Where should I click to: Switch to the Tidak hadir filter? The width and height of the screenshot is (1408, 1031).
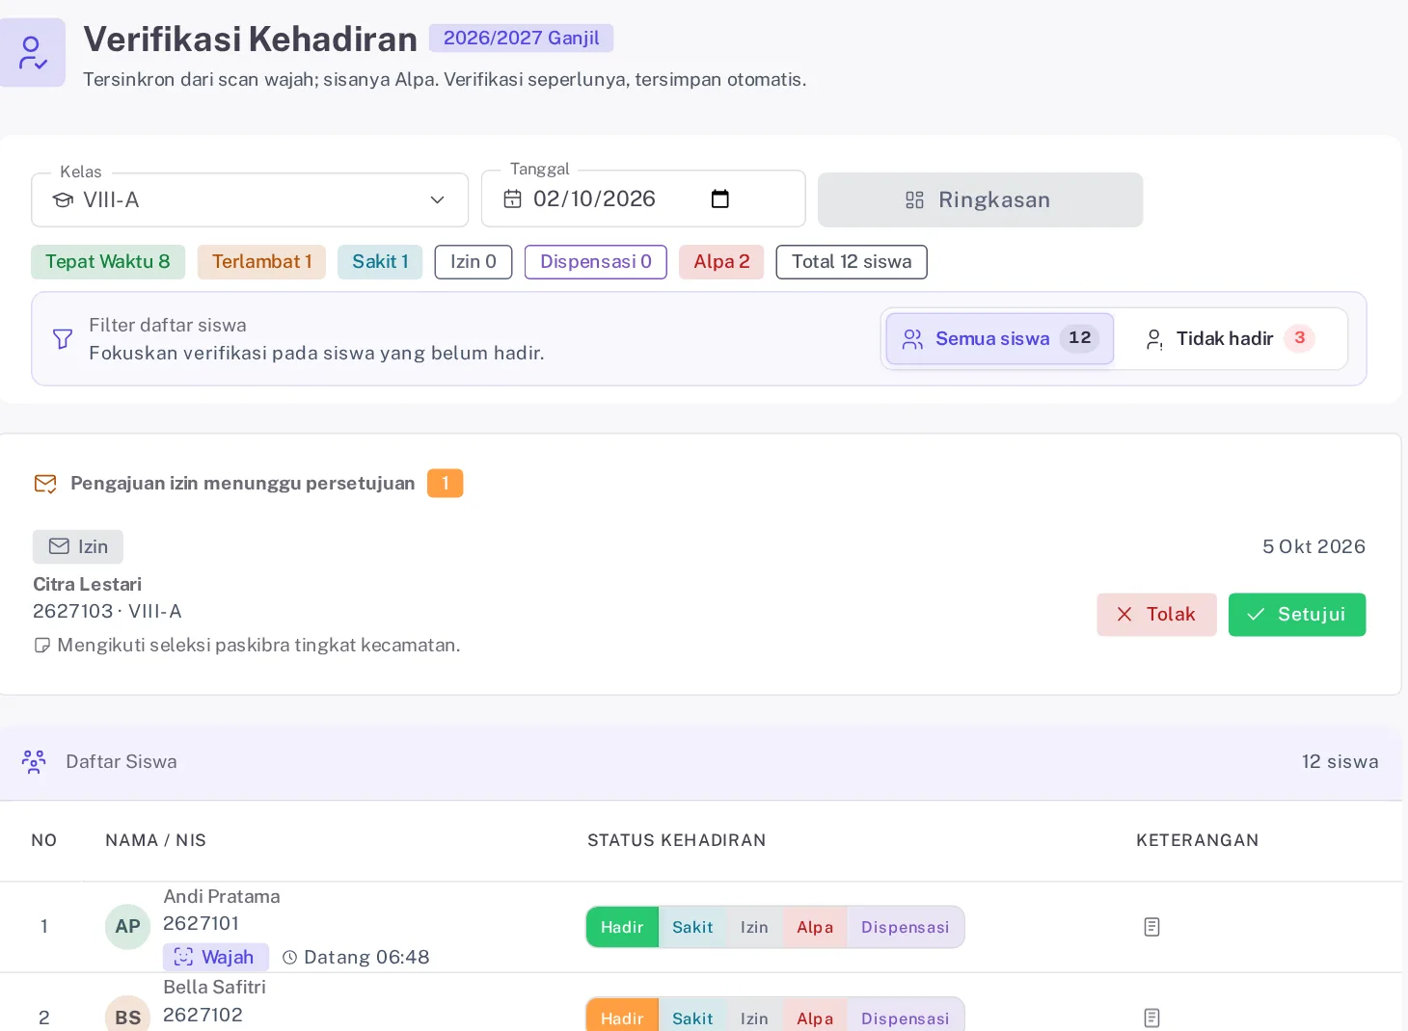point(1230,339)
